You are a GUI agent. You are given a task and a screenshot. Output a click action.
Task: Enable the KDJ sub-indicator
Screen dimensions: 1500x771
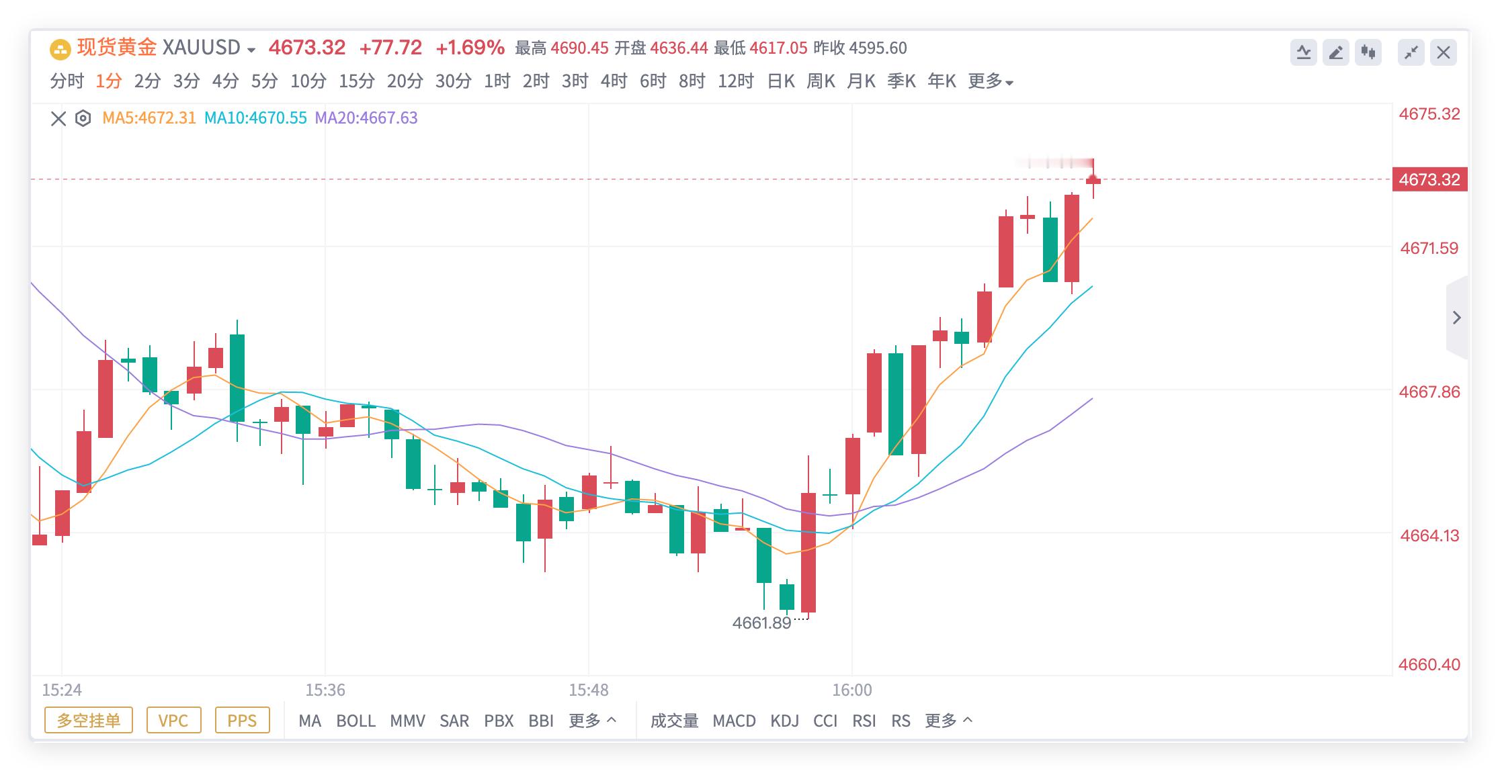coord(784,721)
